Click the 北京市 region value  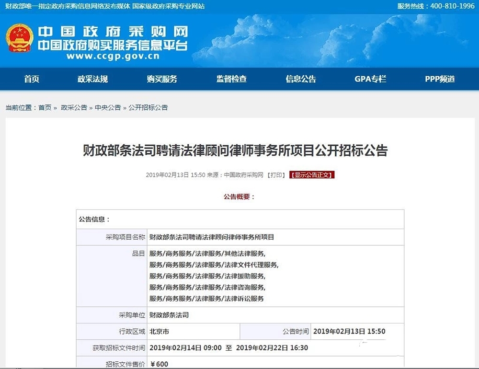(x=159, y=332)
